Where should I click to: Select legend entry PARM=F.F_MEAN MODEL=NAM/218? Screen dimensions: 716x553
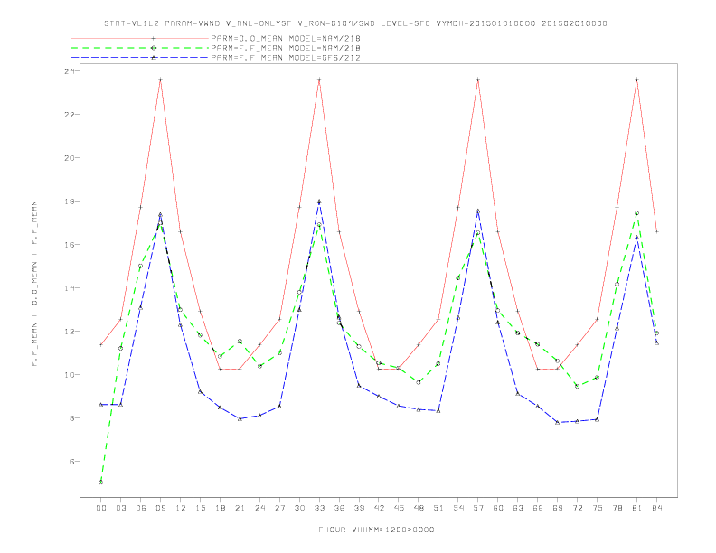pyautogui.click(x=286, y=48)
